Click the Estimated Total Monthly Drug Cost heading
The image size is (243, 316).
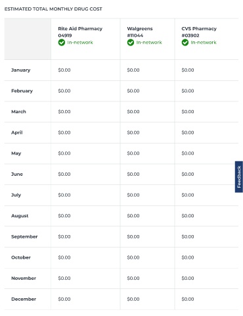click(x=53, y=9)
